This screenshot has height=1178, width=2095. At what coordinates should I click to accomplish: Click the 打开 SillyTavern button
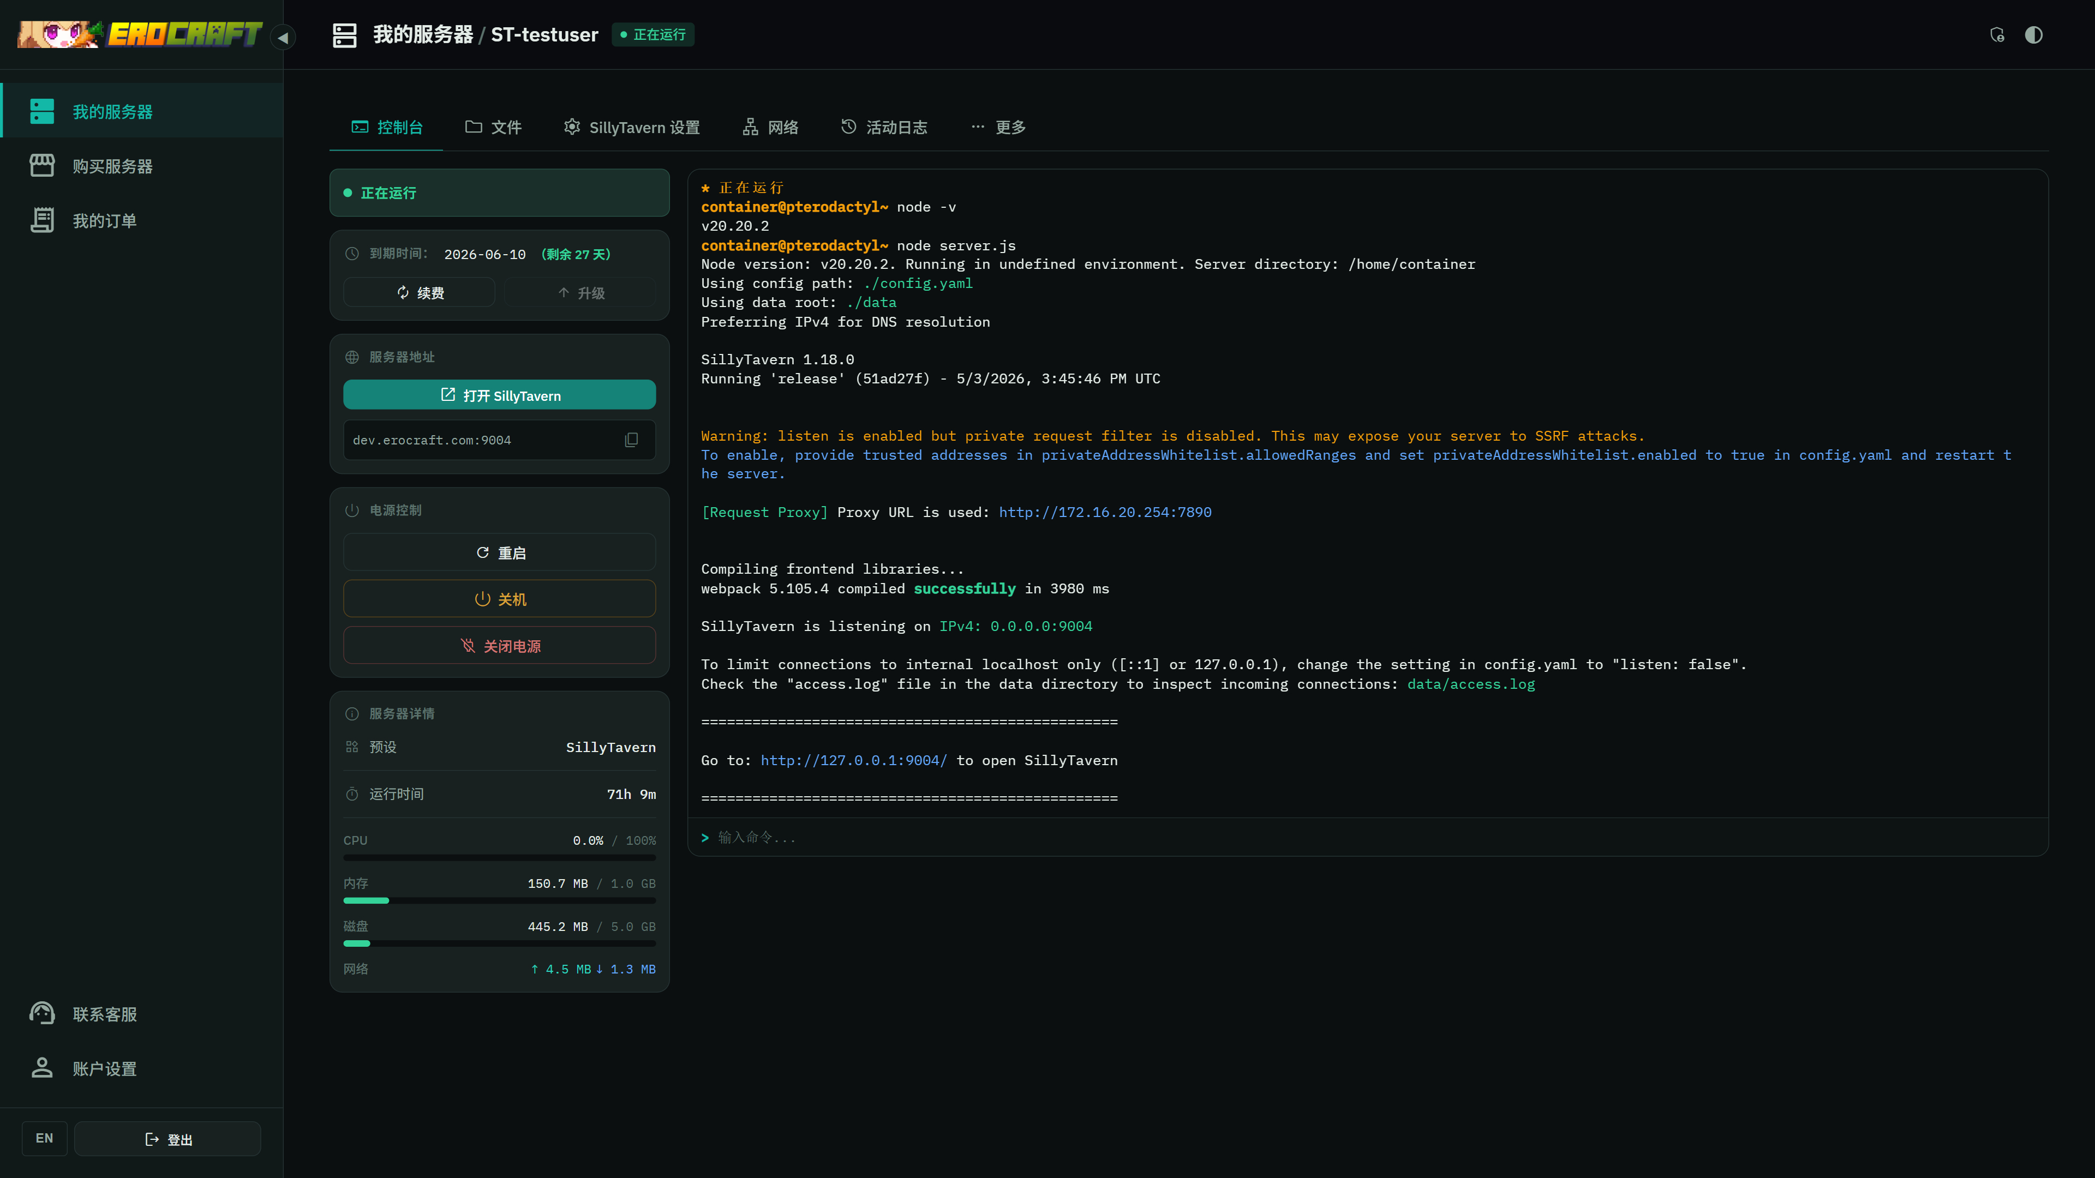point(499,395)
